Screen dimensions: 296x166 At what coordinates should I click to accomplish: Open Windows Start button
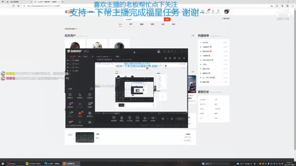point(3,164)
